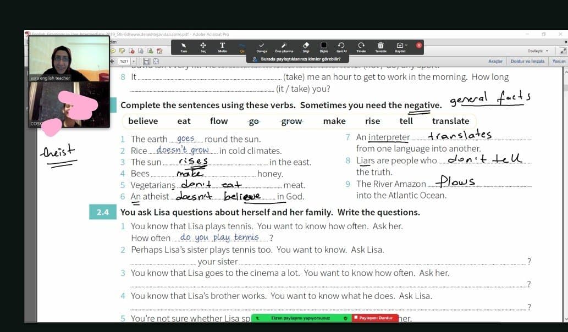
Task: Pick the Çiz drawing tool
Action: [242, 47]
